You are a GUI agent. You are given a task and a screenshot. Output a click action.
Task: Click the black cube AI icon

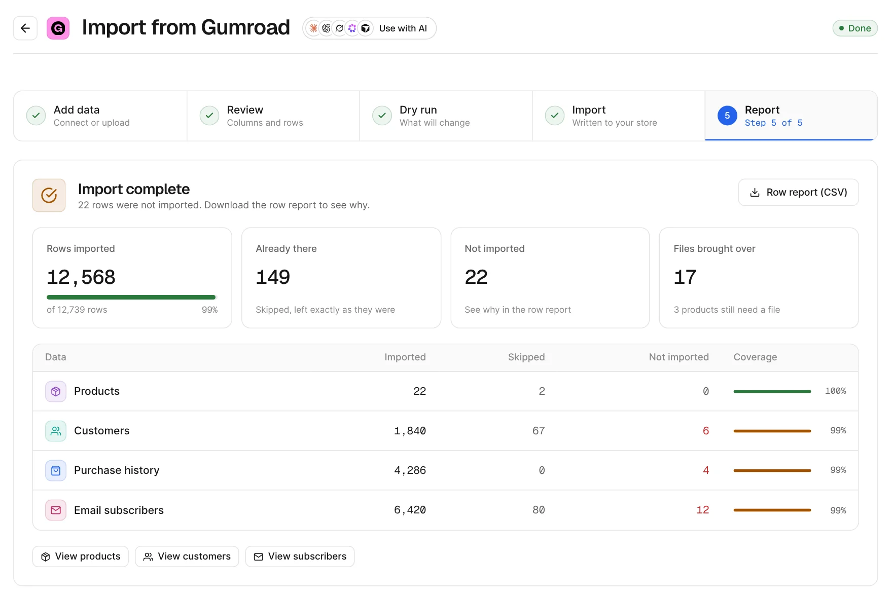(x=365, y=28)
